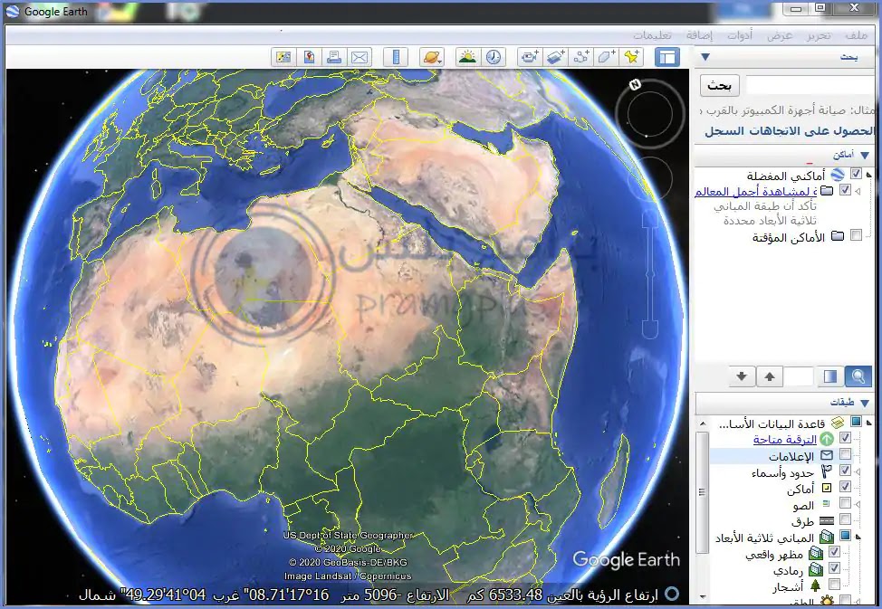Open the الترقية متاحة link
This screenshot has width=882, height=609.
[785, 439]
